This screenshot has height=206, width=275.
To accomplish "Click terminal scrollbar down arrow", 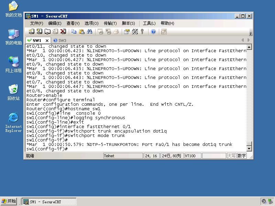I will (249, 149).
